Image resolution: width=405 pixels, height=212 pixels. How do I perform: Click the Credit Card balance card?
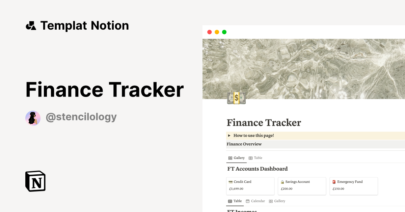pos(250,186)
